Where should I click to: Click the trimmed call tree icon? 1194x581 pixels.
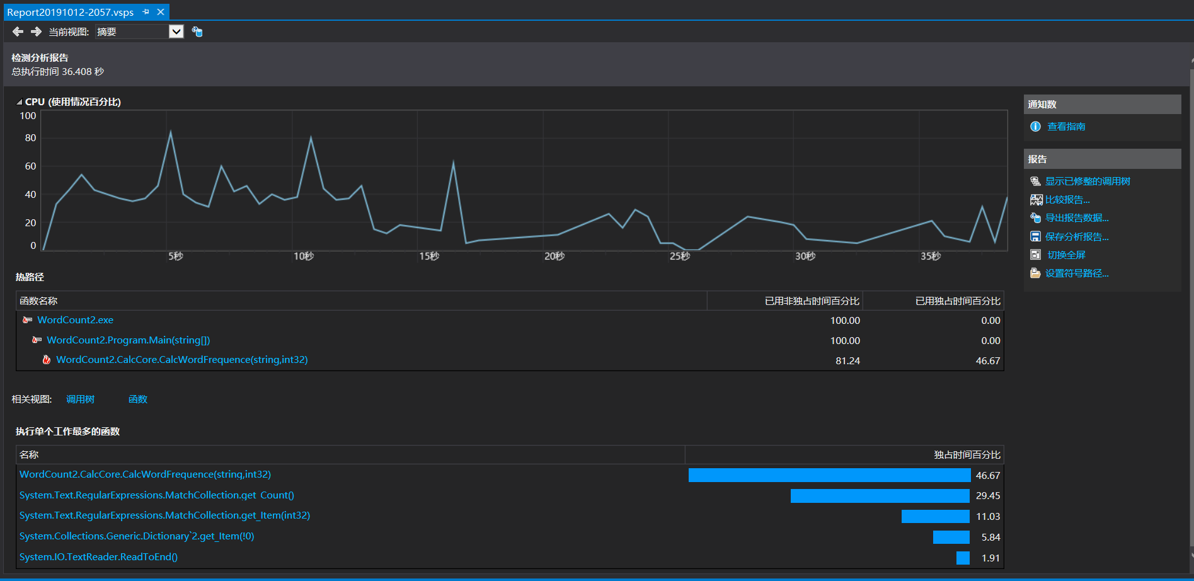coord(1035,181)
